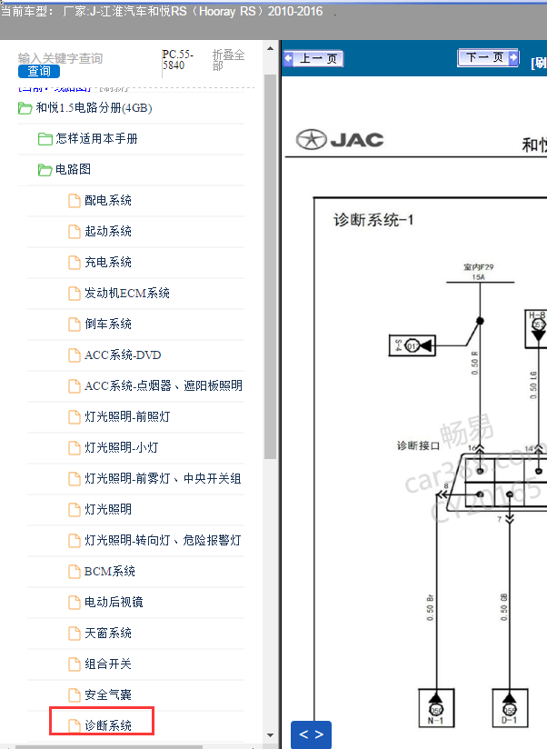Open 灯光照明-前雾灯、中央开关组 entry

pyautogui.click(x=163, y=479)
